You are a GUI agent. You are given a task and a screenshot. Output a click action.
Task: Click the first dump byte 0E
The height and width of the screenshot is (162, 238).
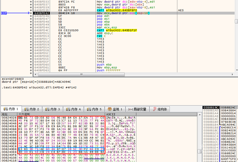(x=20, y=118)
